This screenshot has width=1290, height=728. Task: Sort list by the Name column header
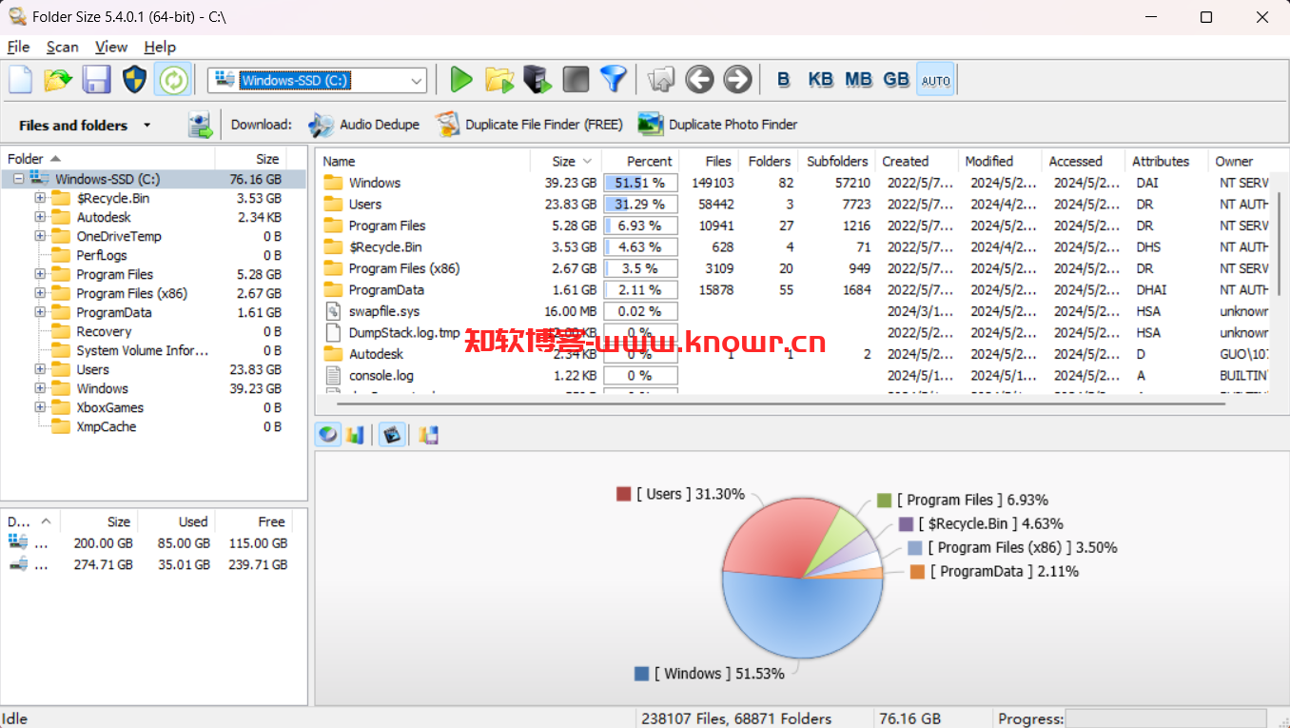pos(423,161)
